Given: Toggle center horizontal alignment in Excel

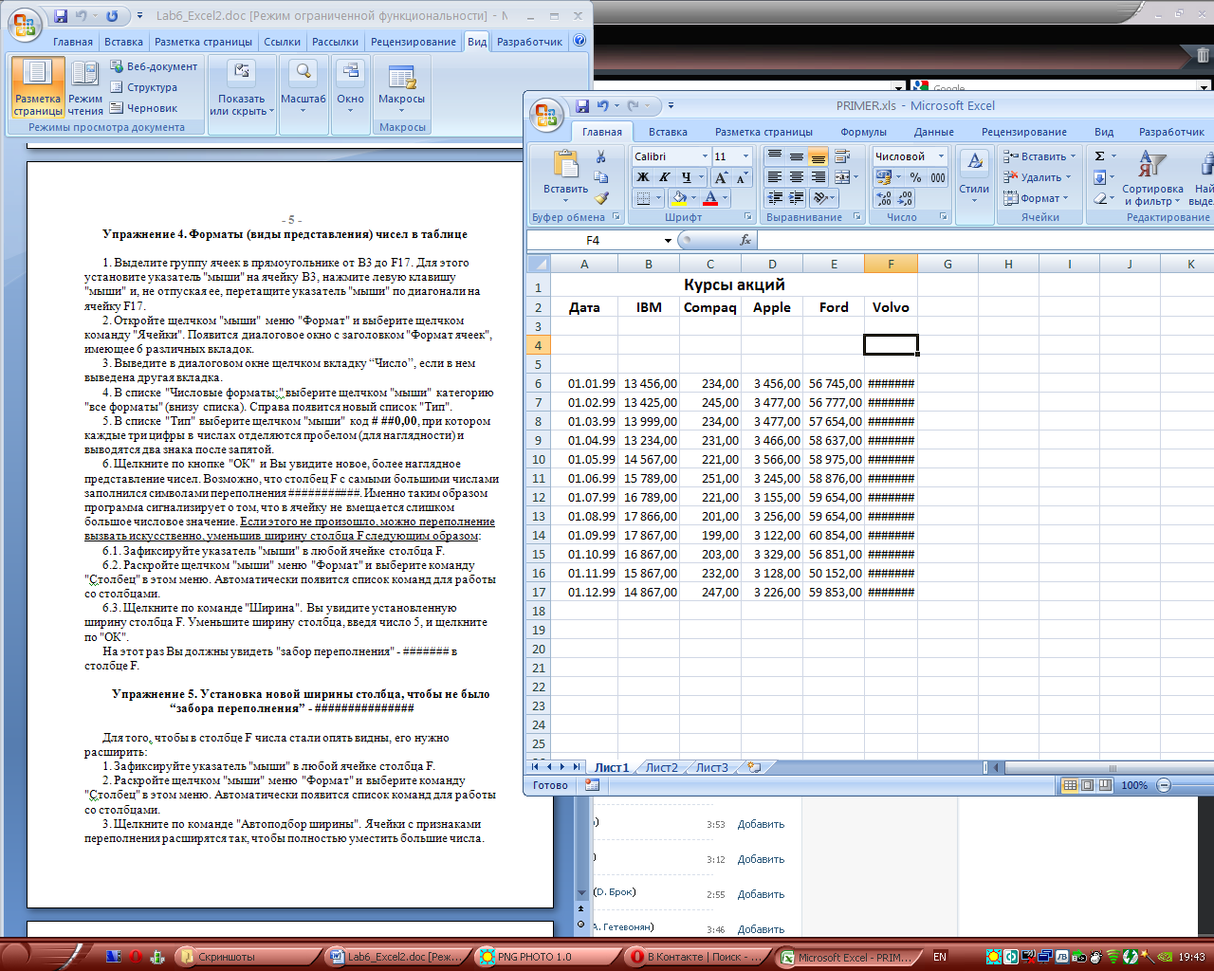Looking at the screenshot, I should [797, 177].
